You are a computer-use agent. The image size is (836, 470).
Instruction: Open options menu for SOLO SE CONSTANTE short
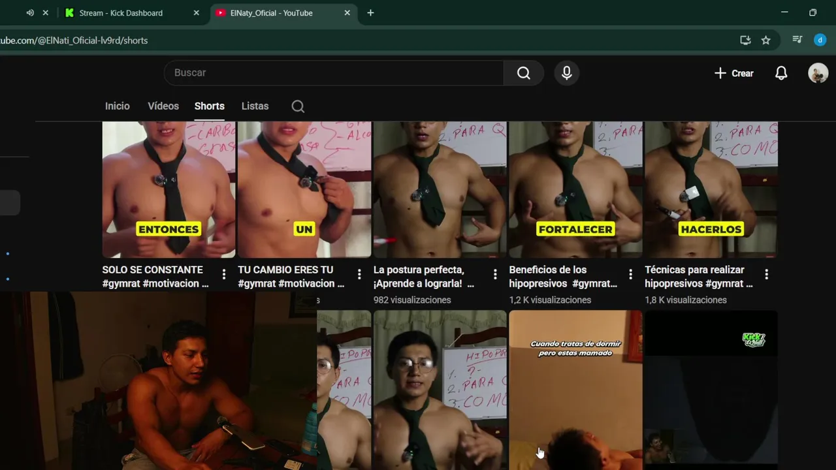coord(224,274)
